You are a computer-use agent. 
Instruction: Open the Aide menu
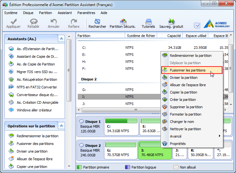[x=104, y=13]
